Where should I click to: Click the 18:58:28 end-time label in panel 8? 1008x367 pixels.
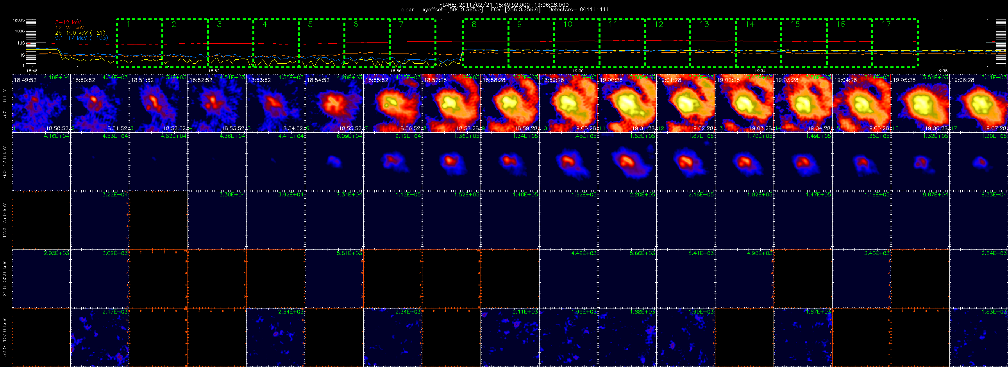click(468, 128)
